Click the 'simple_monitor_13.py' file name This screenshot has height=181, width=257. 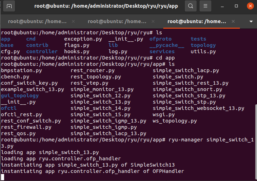click(102, 89)
